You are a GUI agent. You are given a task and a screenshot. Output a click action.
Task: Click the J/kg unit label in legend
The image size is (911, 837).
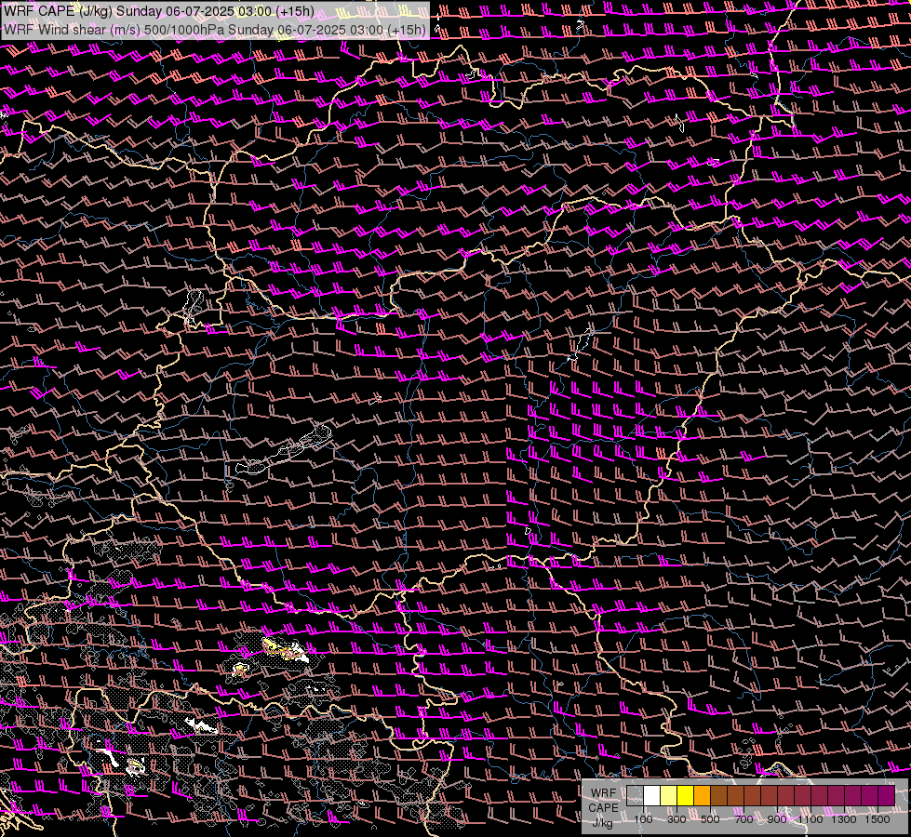point(602,823)
